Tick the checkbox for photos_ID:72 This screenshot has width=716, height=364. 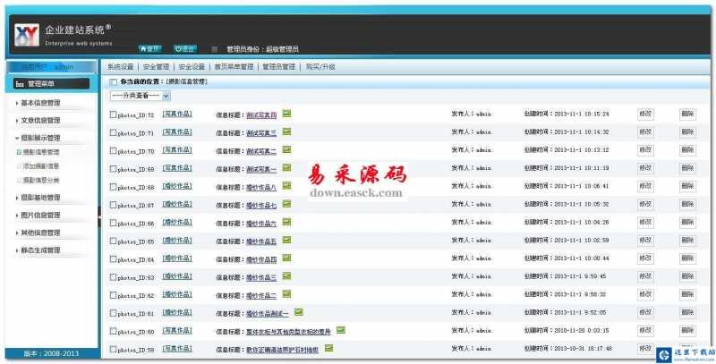click(113, 114)
